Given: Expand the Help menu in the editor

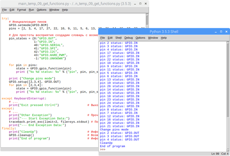Looking at the screenshot, I should pos(65,10).
